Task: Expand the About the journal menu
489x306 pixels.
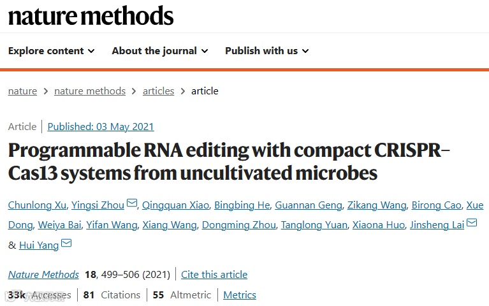Action: coord(160,50)
